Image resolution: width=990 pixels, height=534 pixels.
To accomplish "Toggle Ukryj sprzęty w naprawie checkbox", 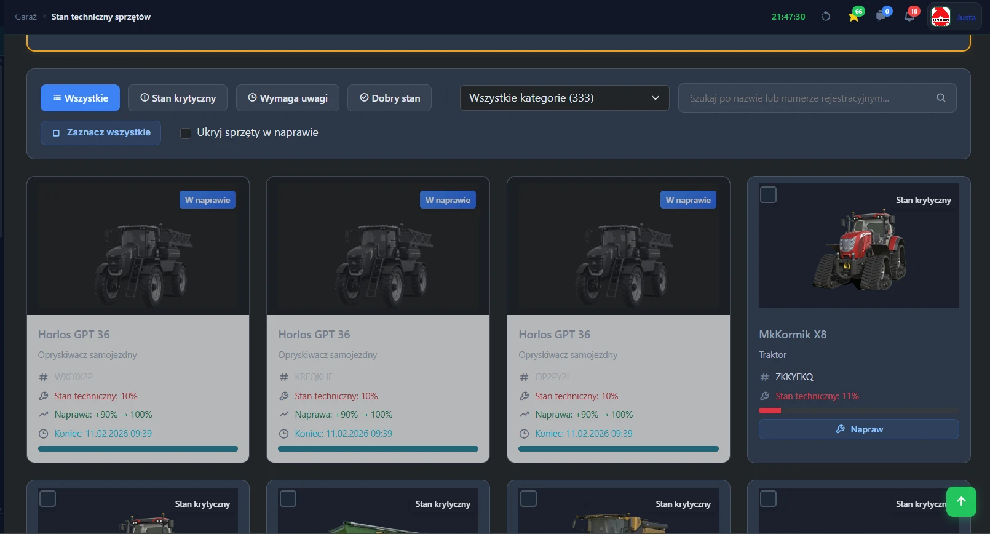I will point(185,133).
